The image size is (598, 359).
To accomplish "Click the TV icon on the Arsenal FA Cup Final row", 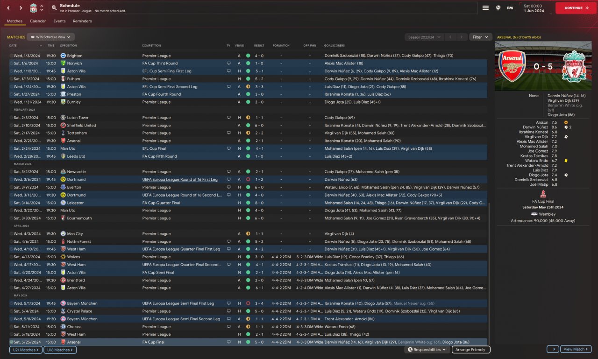I will click(228, 342).
